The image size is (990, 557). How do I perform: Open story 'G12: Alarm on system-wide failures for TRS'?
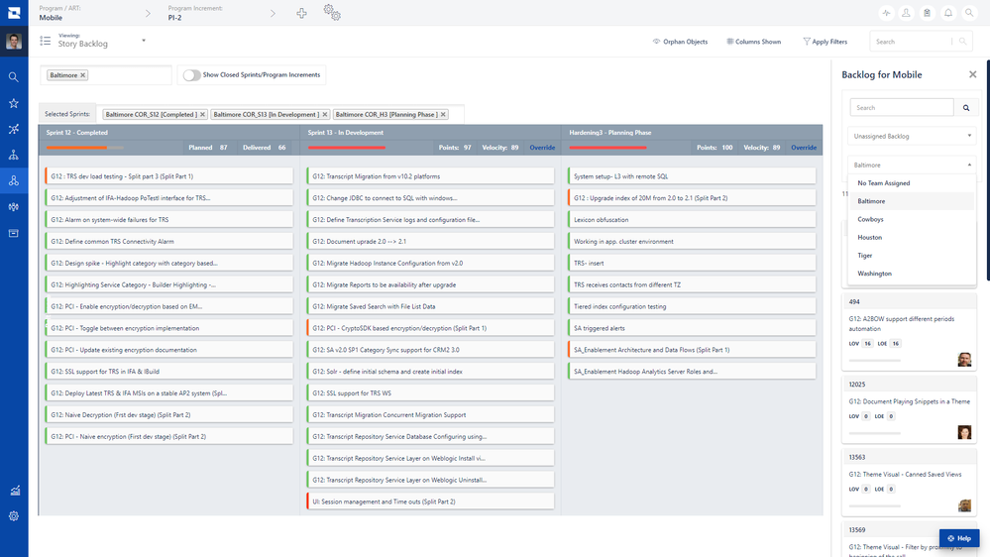point(168,220)
